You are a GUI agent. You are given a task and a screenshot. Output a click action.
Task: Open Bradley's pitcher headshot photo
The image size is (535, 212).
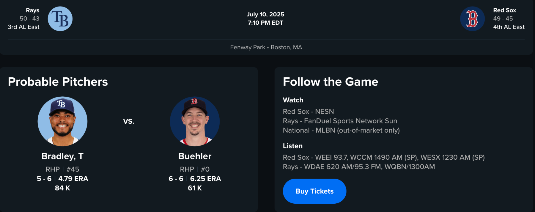62,121
